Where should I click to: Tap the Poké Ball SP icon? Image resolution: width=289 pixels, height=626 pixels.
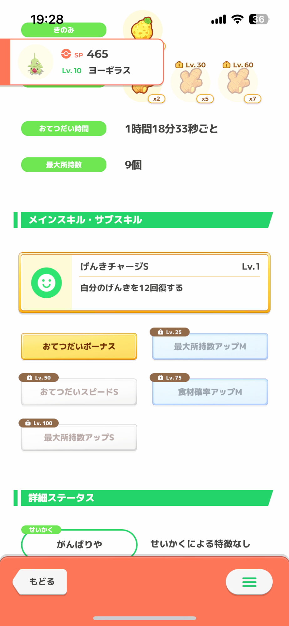pyautogui.click(x=66, y=54)
